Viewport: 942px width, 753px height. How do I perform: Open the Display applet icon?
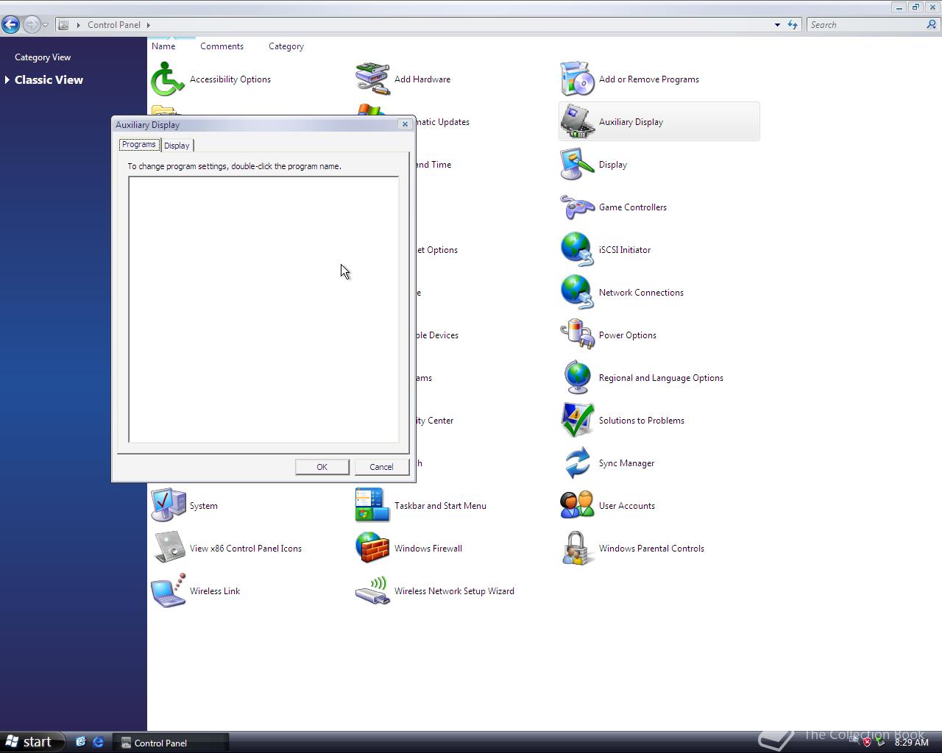pyautogui.click(x=577, y=165)
